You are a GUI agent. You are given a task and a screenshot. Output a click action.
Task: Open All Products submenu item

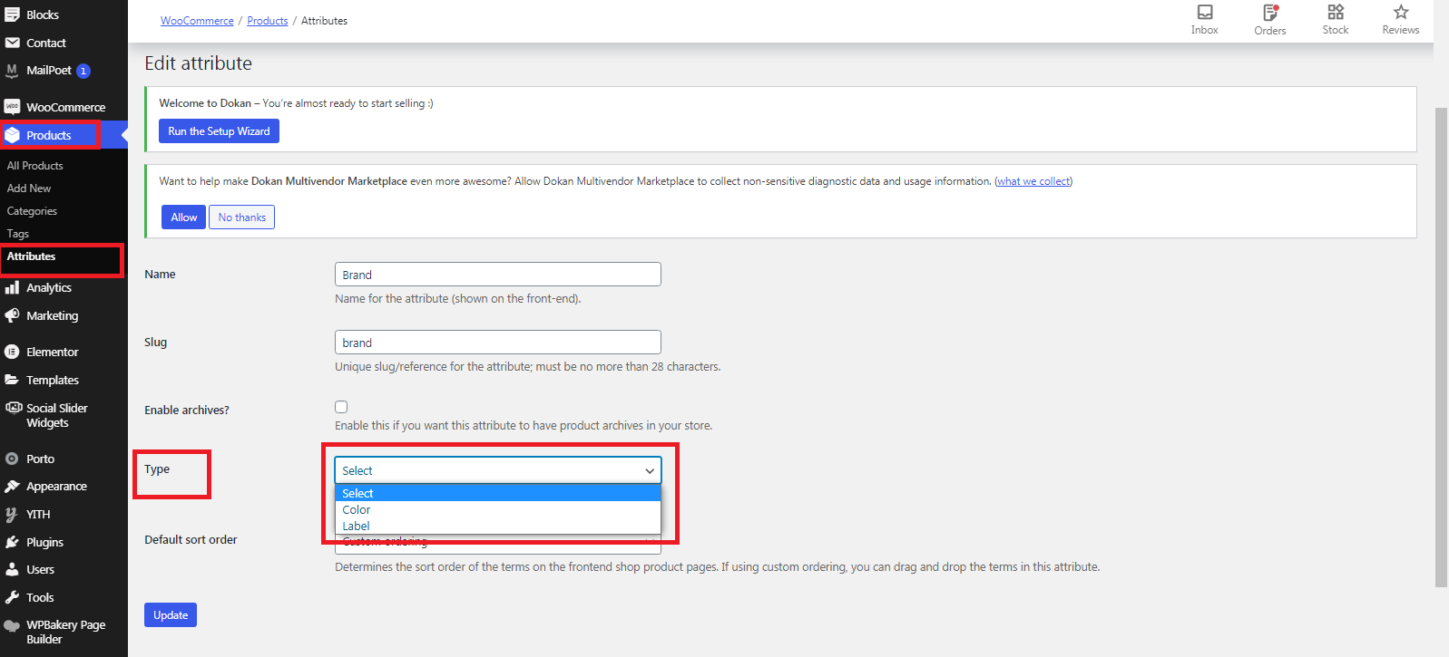pyautogui.click(x=35, y=166)
